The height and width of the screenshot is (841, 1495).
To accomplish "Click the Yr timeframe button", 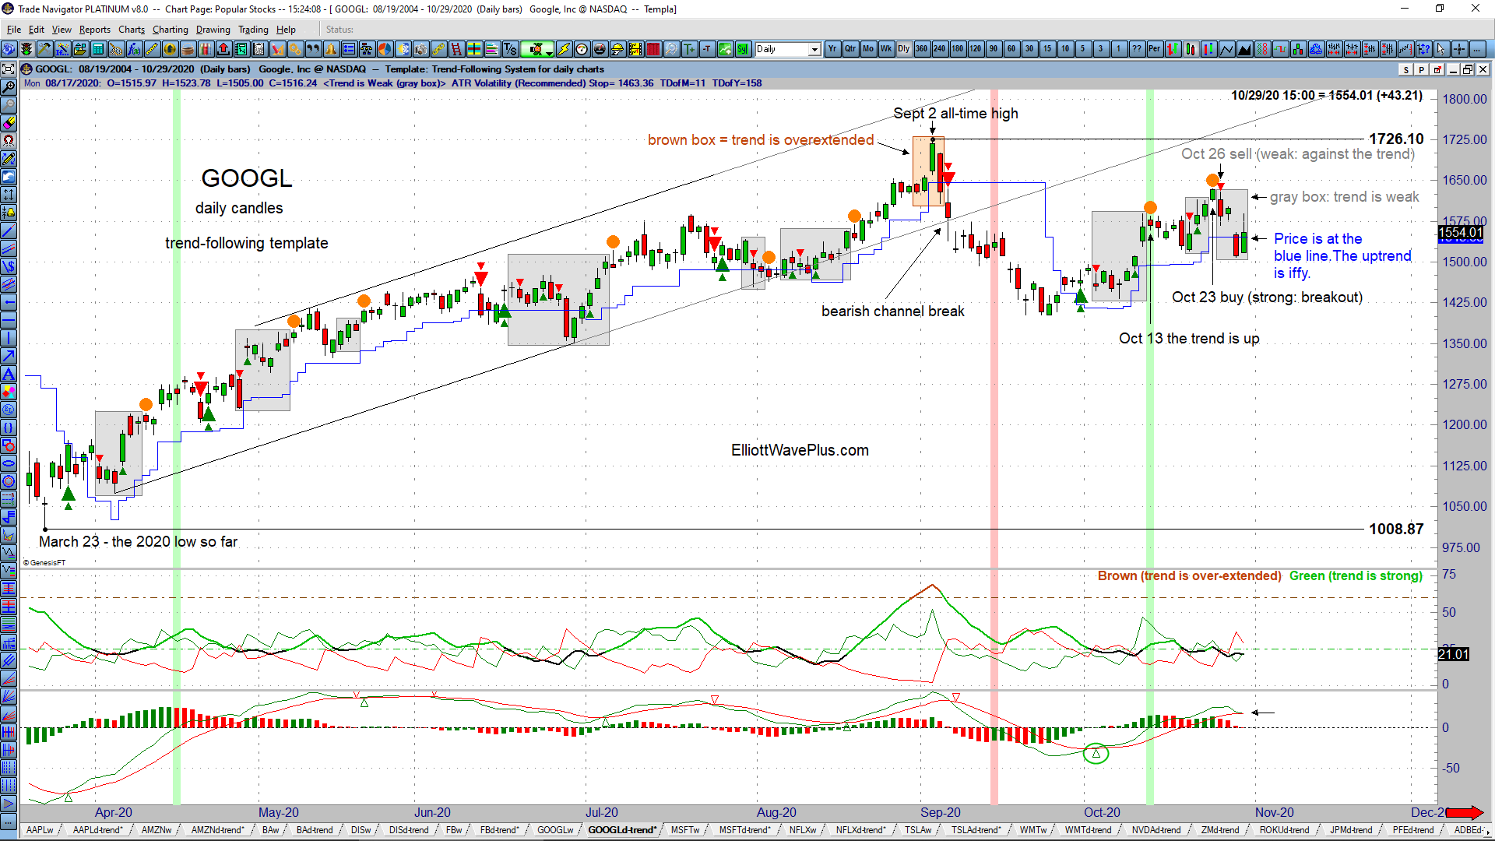I will click(832, 48).
